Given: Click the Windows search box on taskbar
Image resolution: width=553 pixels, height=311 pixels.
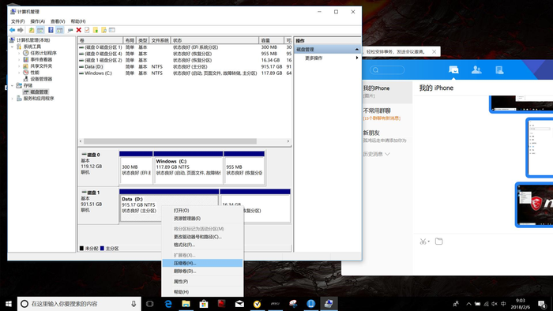Looking at the screenshot, I should [79, 304].
